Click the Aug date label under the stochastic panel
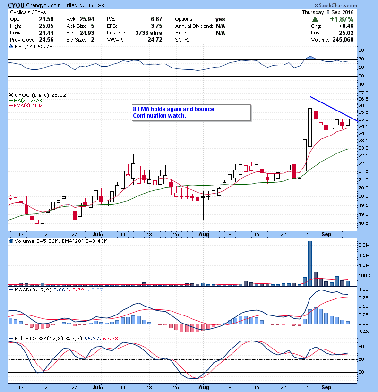The height and width of the screenshot is (392, 378). 204,387
